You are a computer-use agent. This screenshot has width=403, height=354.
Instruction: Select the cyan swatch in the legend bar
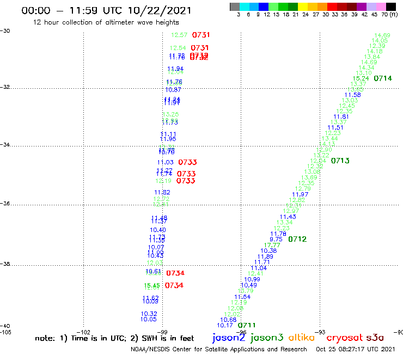coord(244,7)
